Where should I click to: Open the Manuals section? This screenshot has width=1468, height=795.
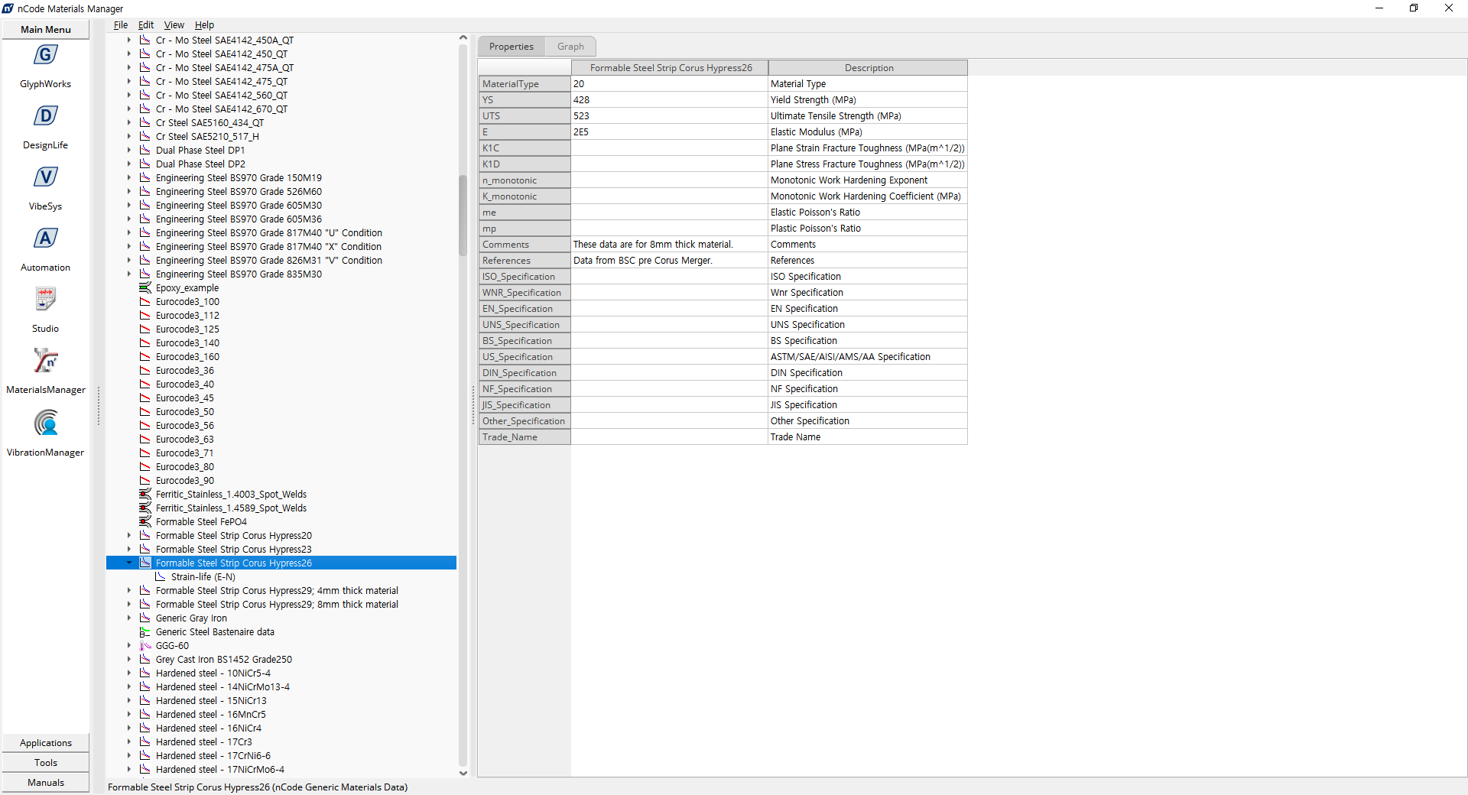click(x=46, y=783)
